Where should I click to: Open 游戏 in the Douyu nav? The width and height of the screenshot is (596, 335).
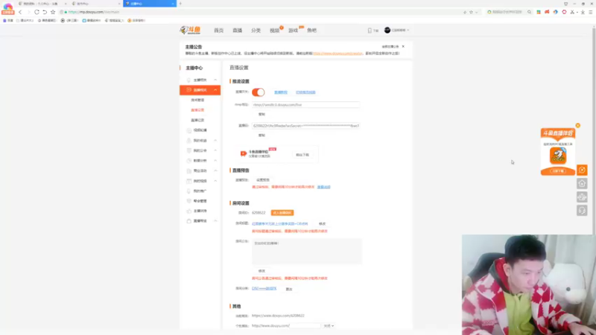[293, 31]
